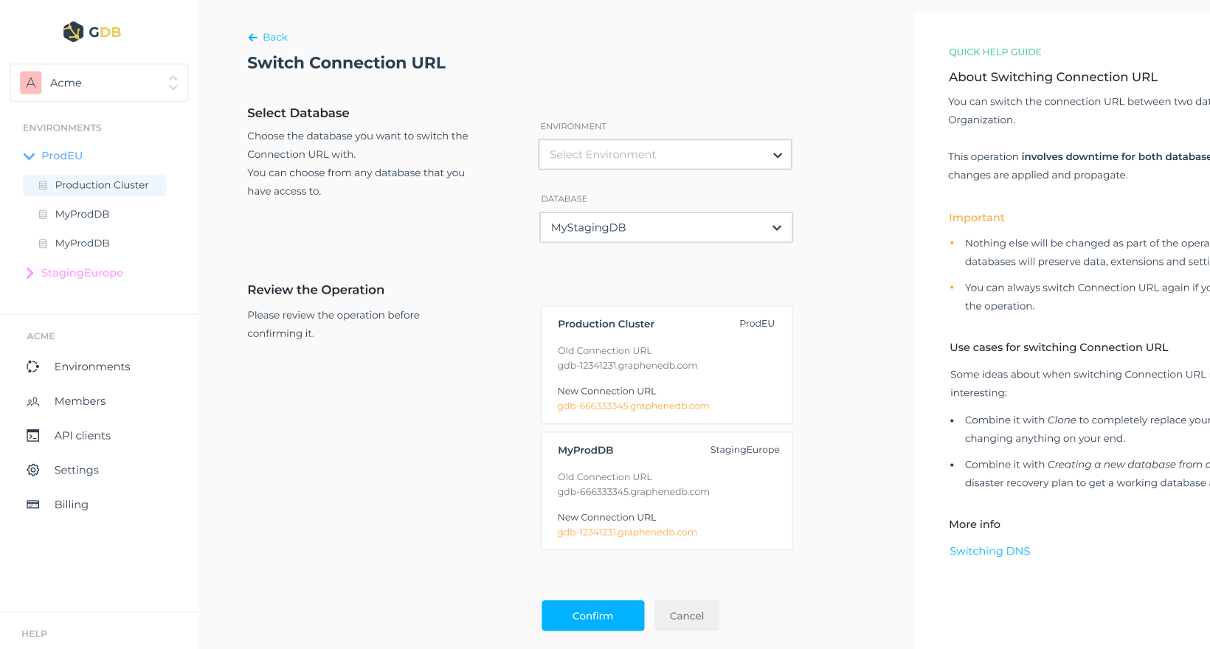
Task: Open the MyStagingDB database dropdown
Action: pos(665,228)
